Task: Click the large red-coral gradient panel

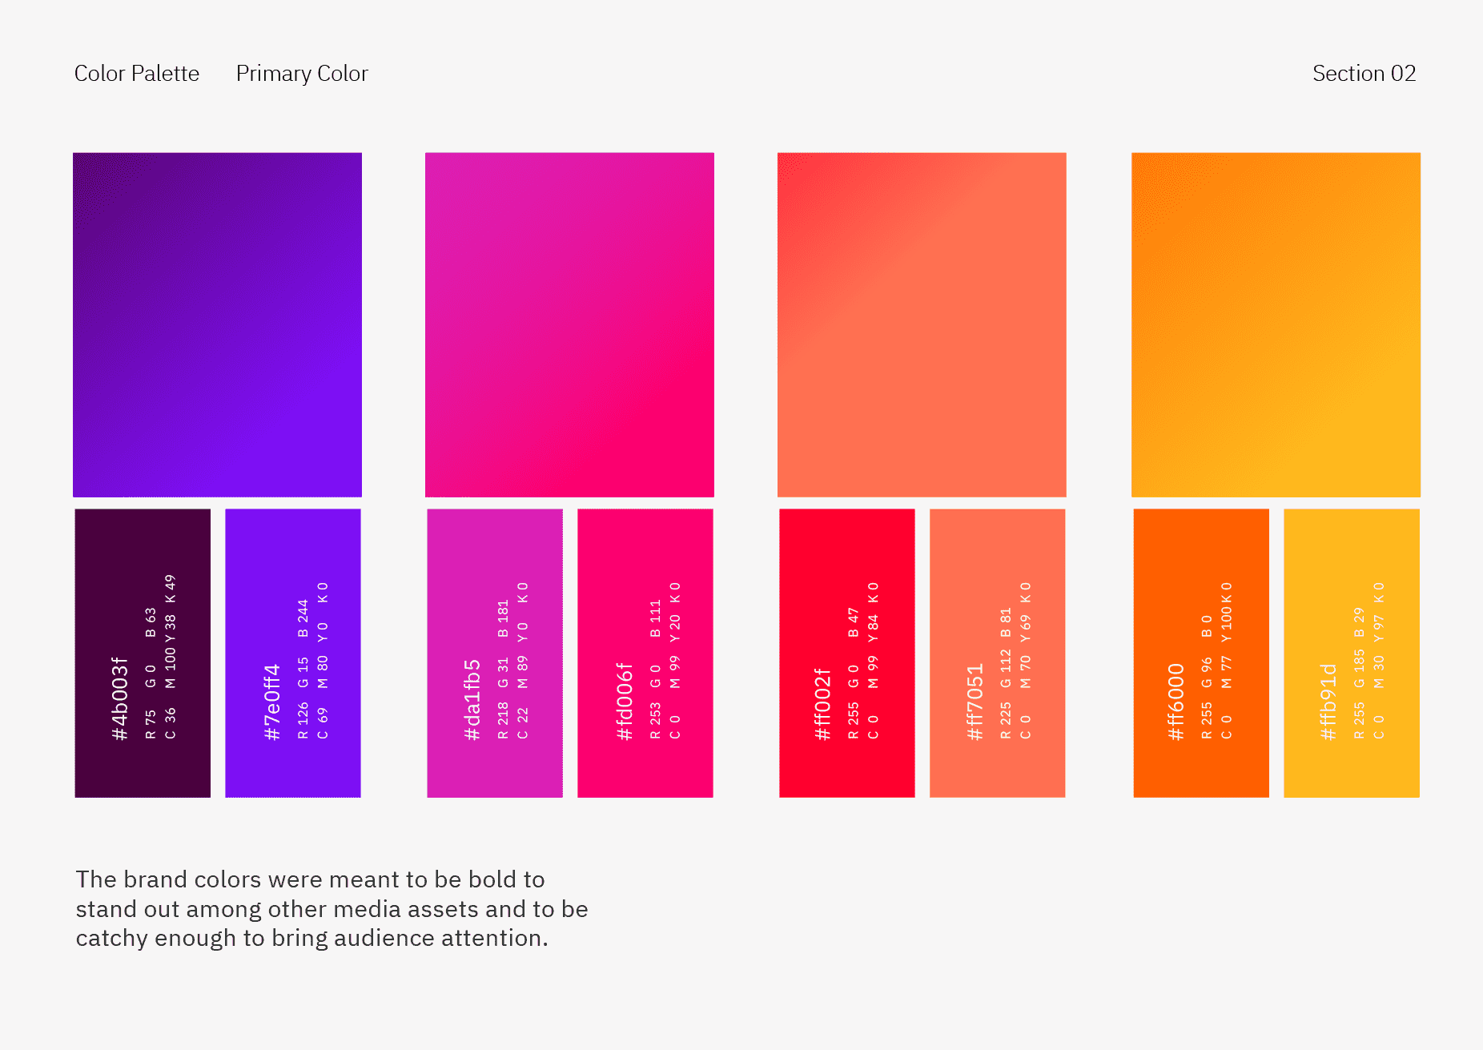Action: tap(922, 324)
